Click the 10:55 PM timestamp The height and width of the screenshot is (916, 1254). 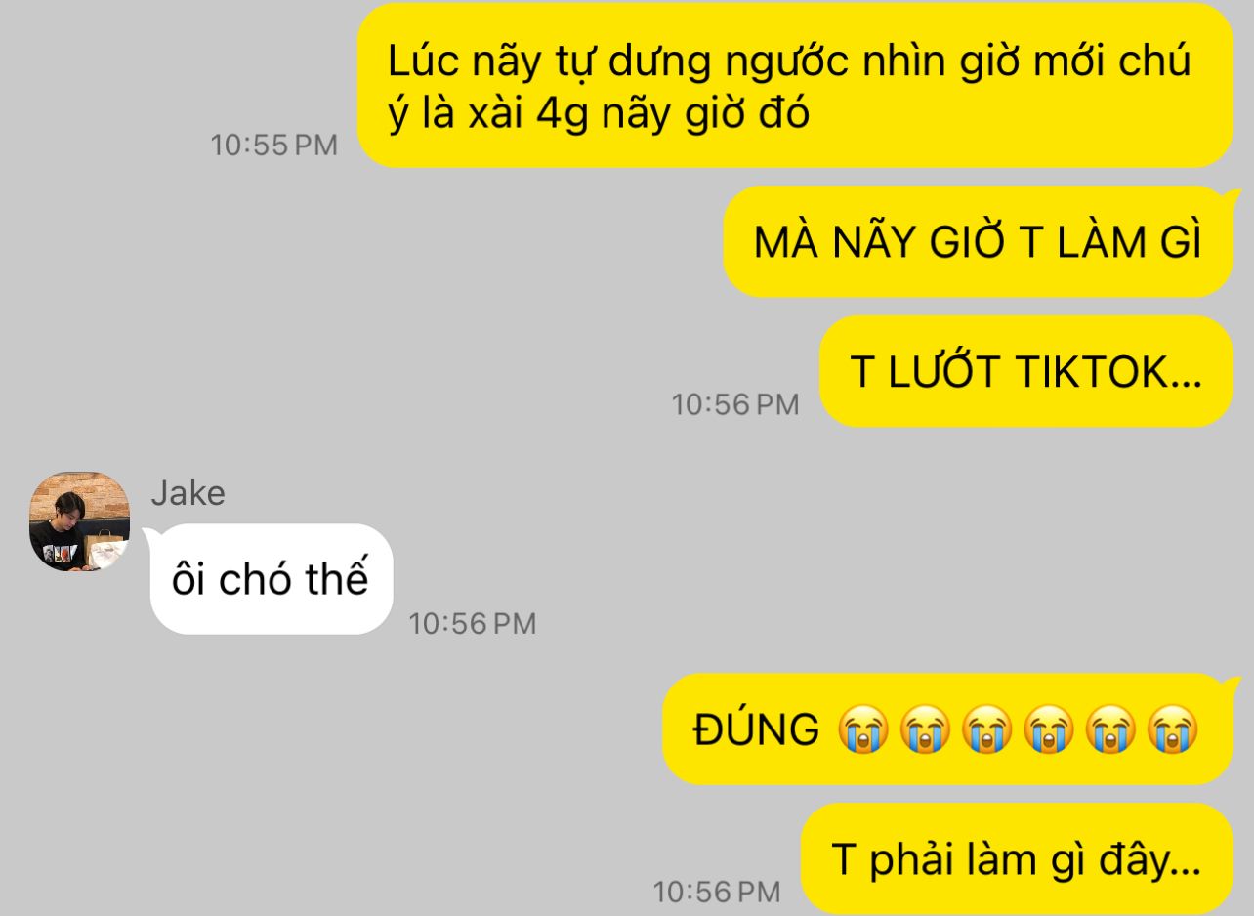point(274,146)
